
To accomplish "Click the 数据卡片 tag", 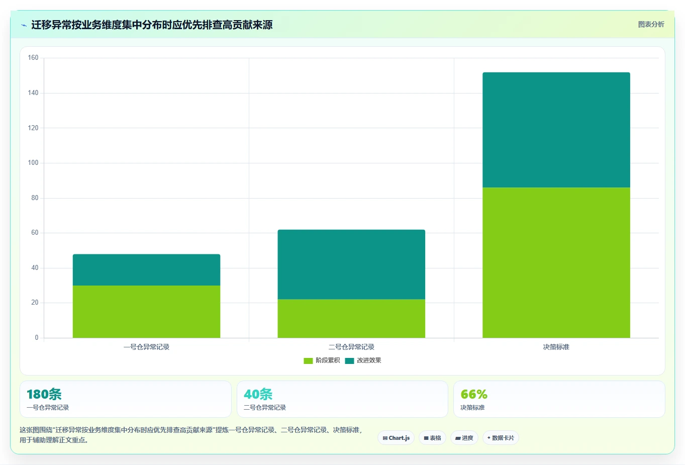I will [x=501, y=438].
